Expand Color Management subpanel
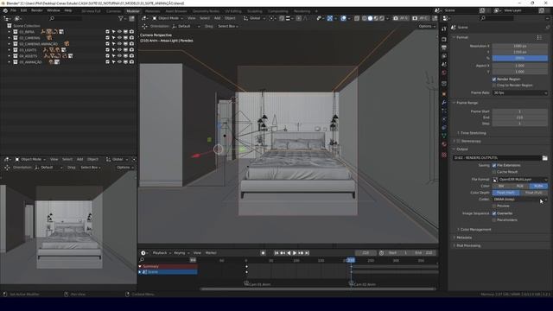The image size is (553, 311). tap(474, 230)
